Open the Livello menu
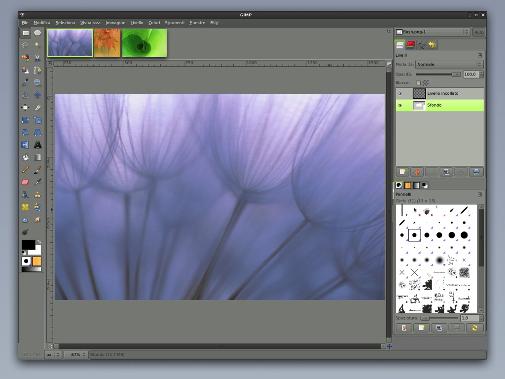This screenshot has width=505, height=379. pos(137,23)
